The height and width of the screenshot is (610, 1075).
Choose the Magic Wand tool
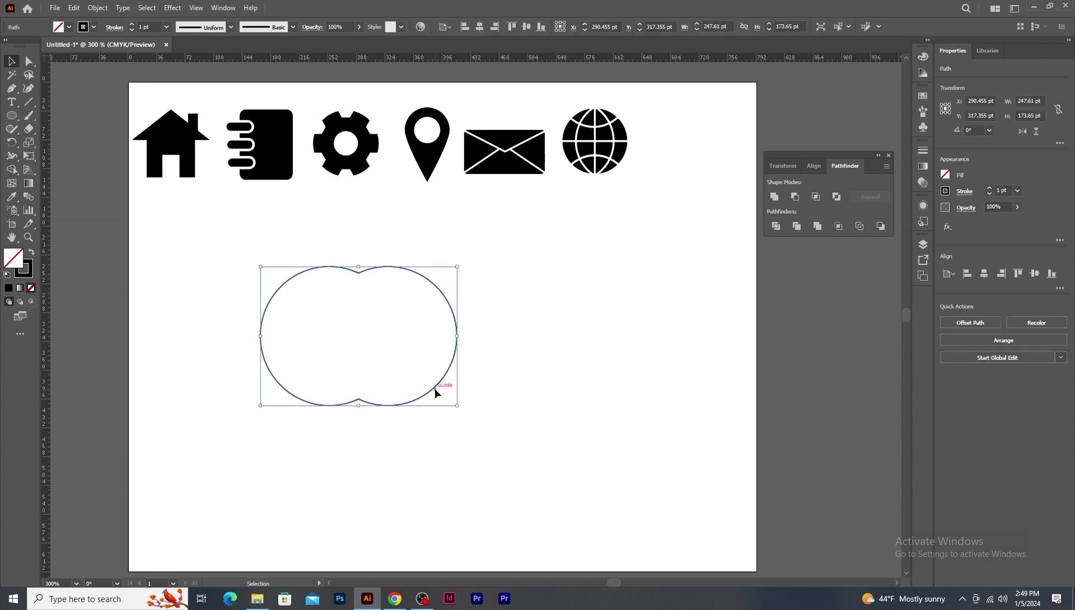(12, 75)
